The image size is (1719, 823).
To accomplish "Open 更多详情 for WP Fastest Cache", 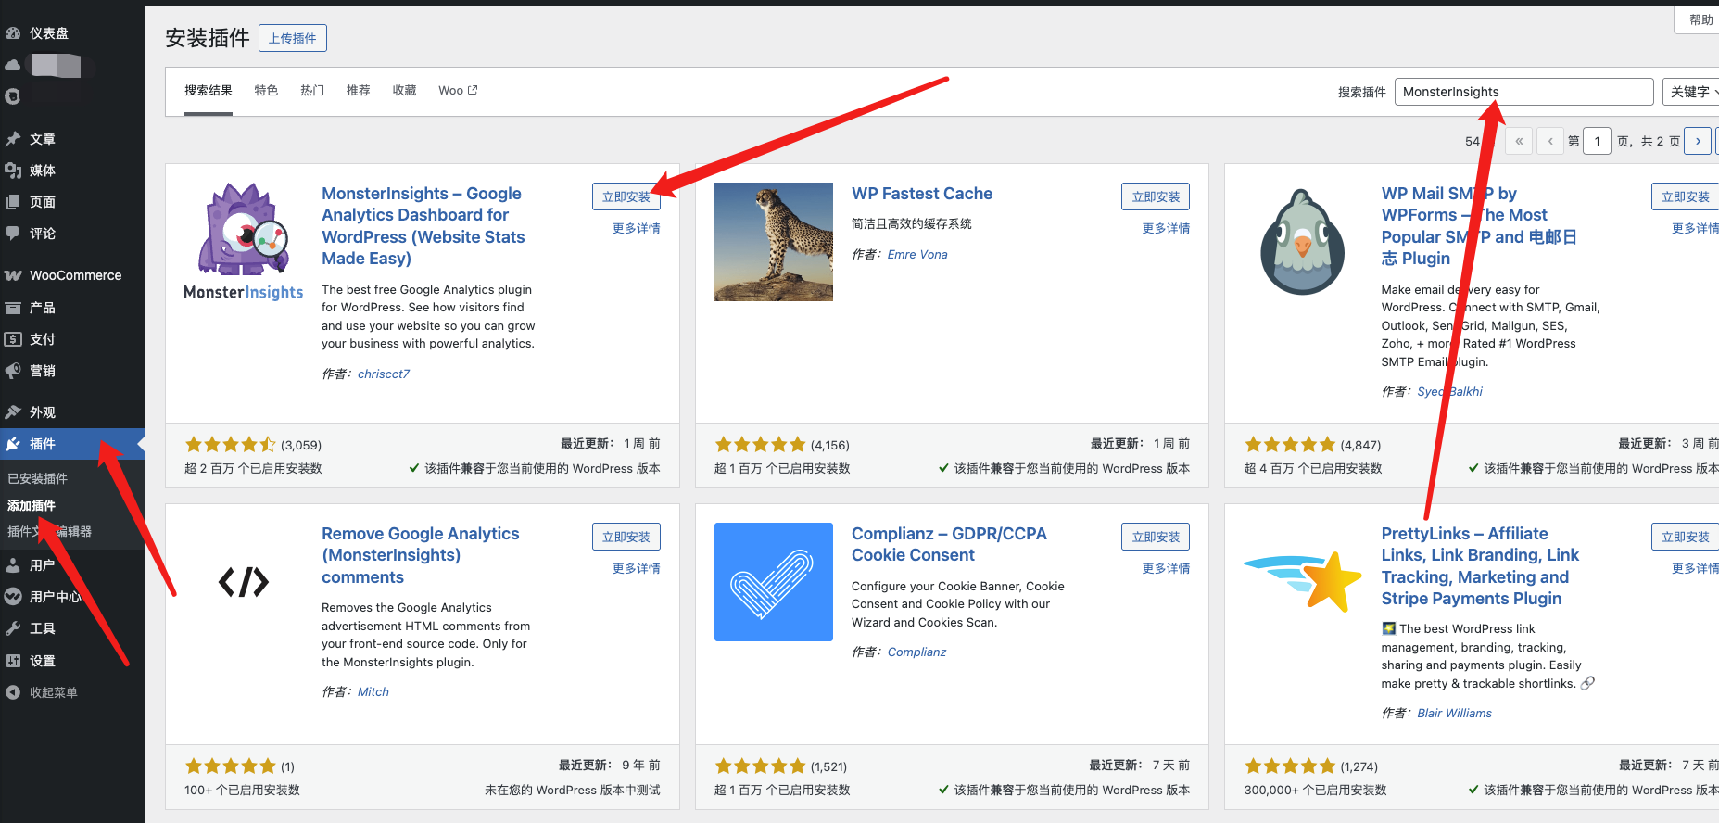I will 1166,228.
